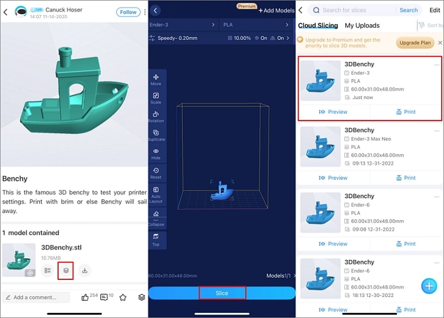Open the Ender-3 Max Neo slice thumbnail
Screen dimensions: 444x318
coord(320,147)
